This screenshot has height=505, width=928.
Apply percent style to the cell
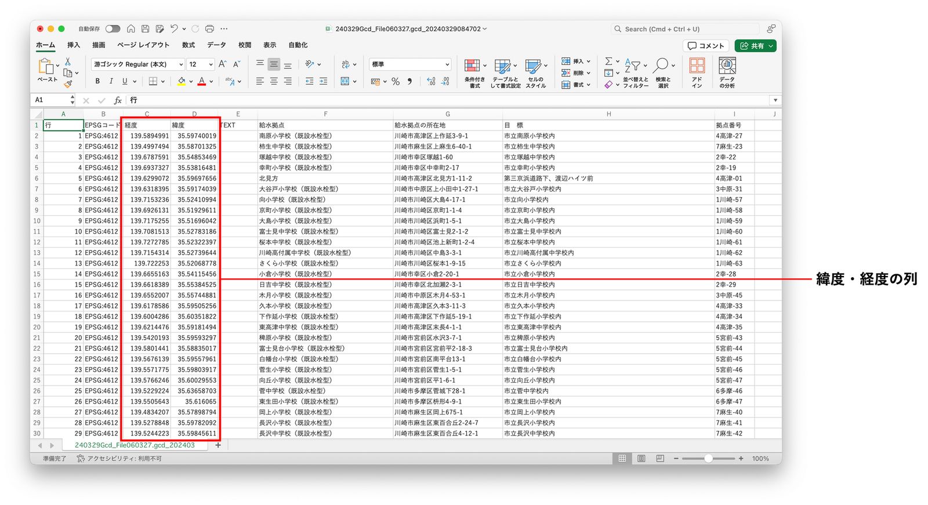396,82
